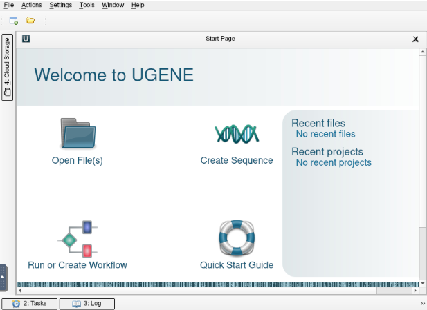Open the Help menu
Viewport: 427px width, 310px height.
coord(138,5)
